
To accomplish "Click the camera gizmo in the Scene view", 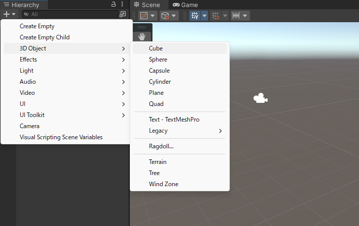I will pos(260,99).
